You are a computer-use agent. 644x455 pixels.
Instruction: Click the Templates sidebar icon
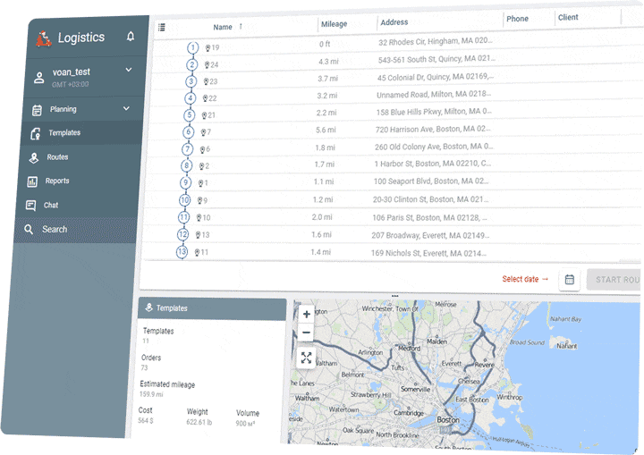click(35, 134)
